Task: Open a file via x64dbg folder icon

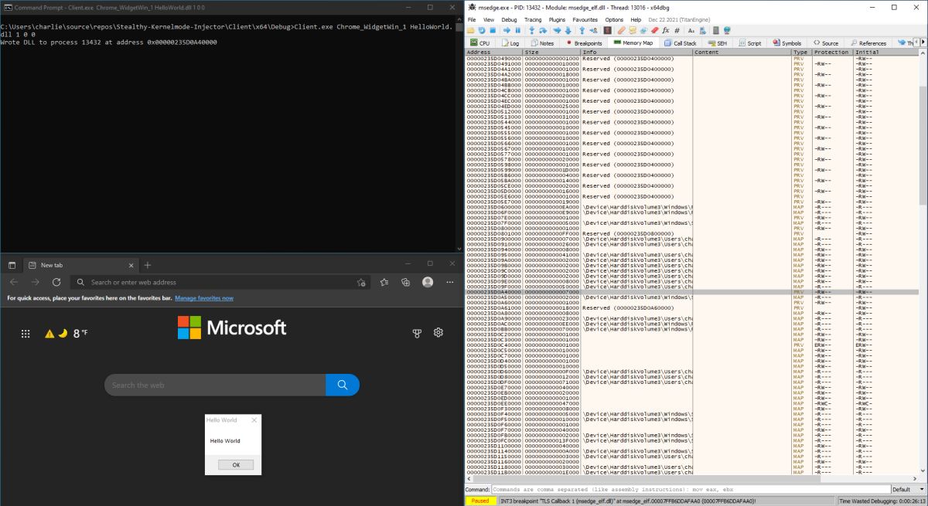Action: pyautogui.click(x=471, y=30)
